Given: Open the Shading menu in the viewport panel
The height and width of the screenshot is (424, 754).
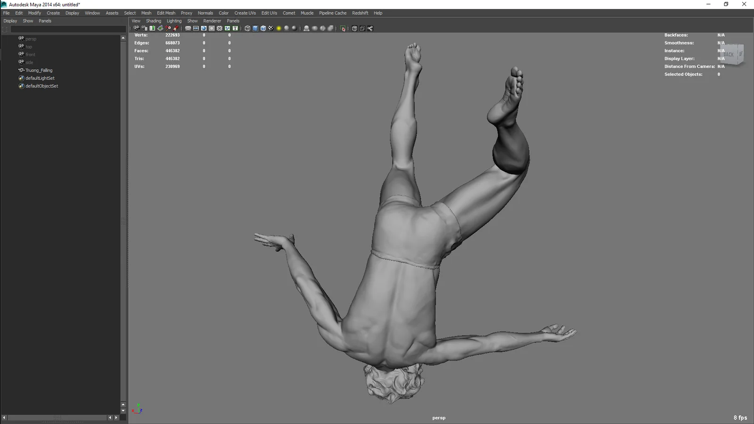Looking at the screenshot, I should [154, 21].
